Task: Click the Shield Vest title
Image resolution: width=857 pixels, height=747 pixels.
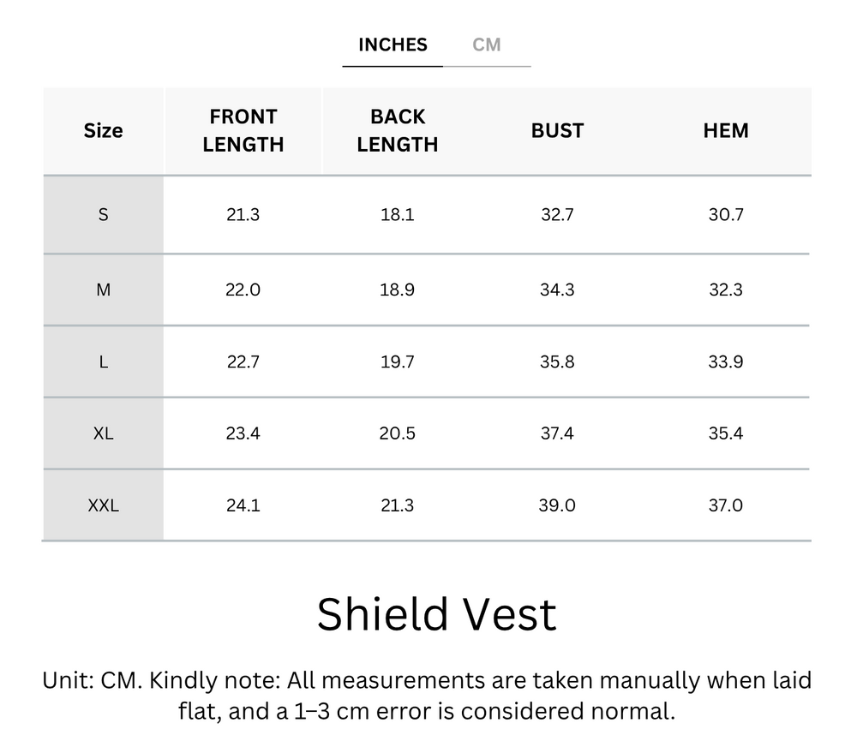Action: (x=436, y=614)
